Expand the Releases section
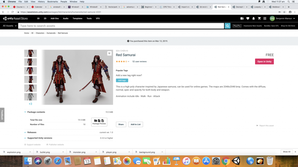Screen dimensions: 298x167 point(25,132)
